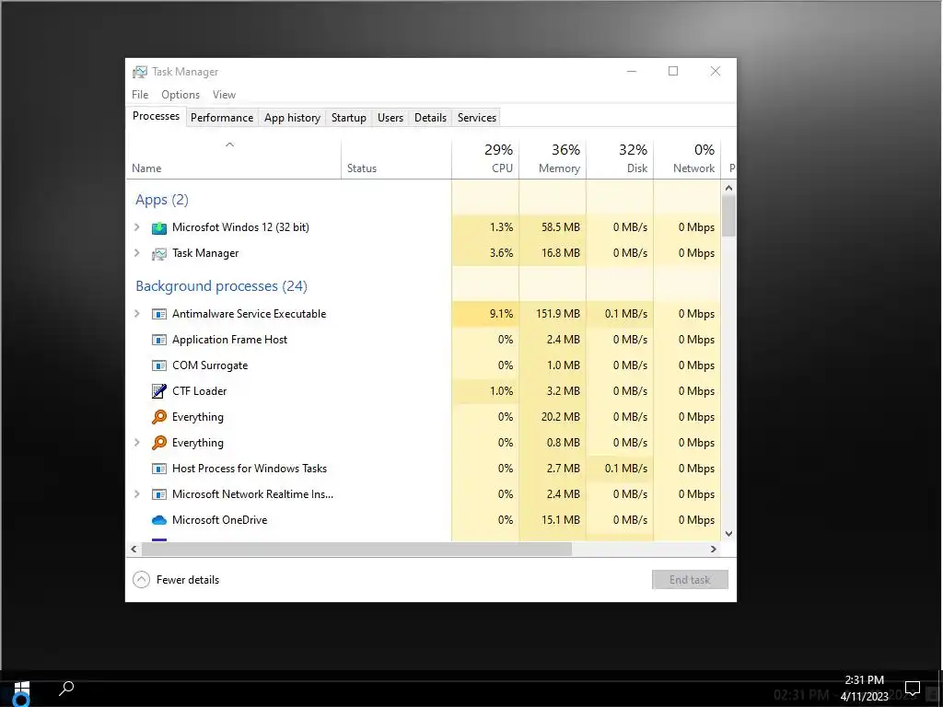943x707 pixels.
Task: Sort by the Status column header
Action: tap(396, 159)
